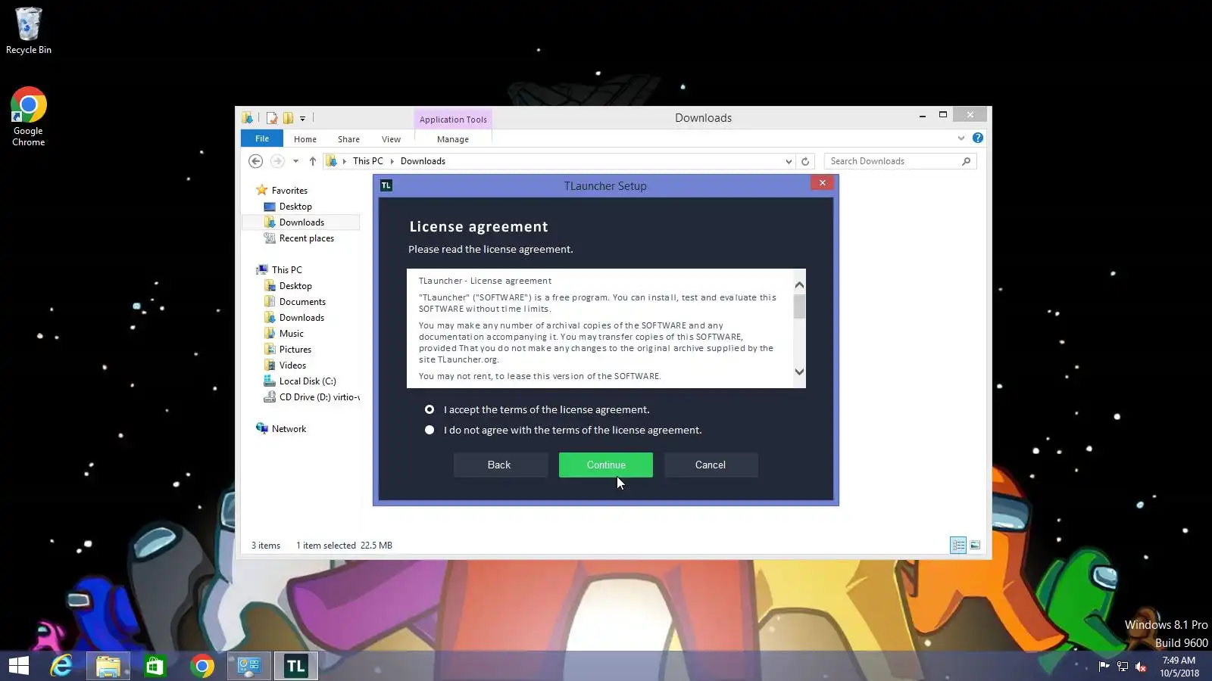Click Explorer Back navigation arrow

tap(256, 161)
